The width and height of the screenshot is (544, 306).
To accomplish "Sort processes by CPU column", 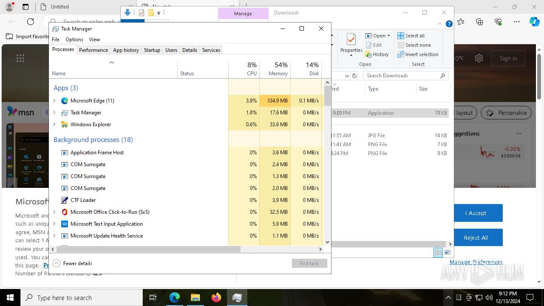I will pyautogui.click(x=244, y=69).
